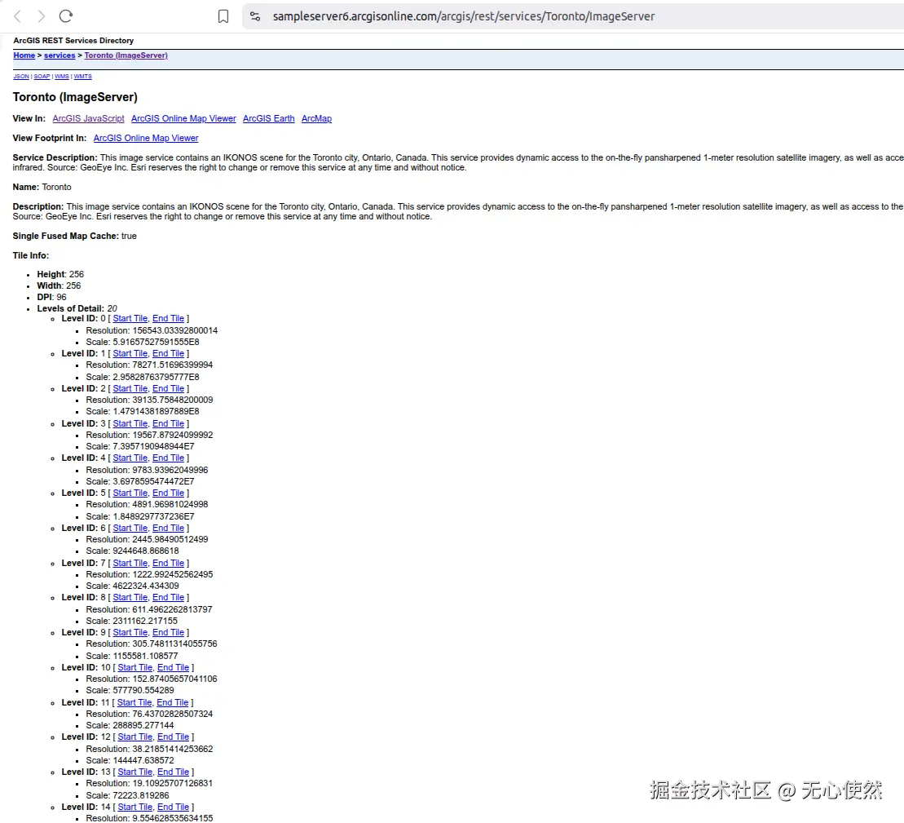View the service in ArcMap

coord(316,118)
